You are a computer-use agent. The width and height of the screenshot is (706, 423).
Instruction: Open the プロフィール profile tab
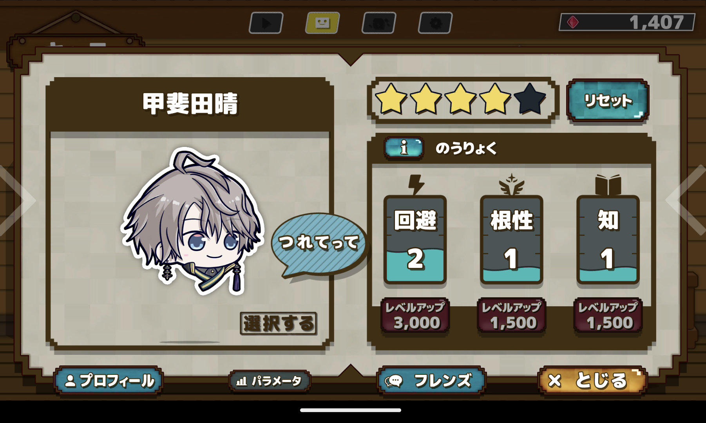tap(109, 381)
